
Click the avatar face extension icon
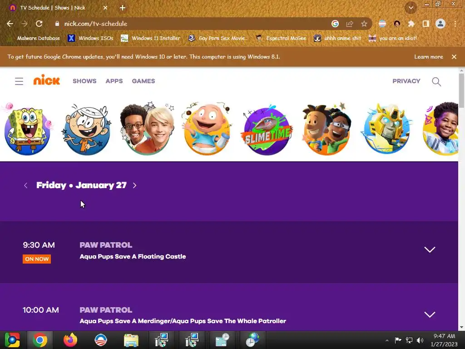click(397, 24)
